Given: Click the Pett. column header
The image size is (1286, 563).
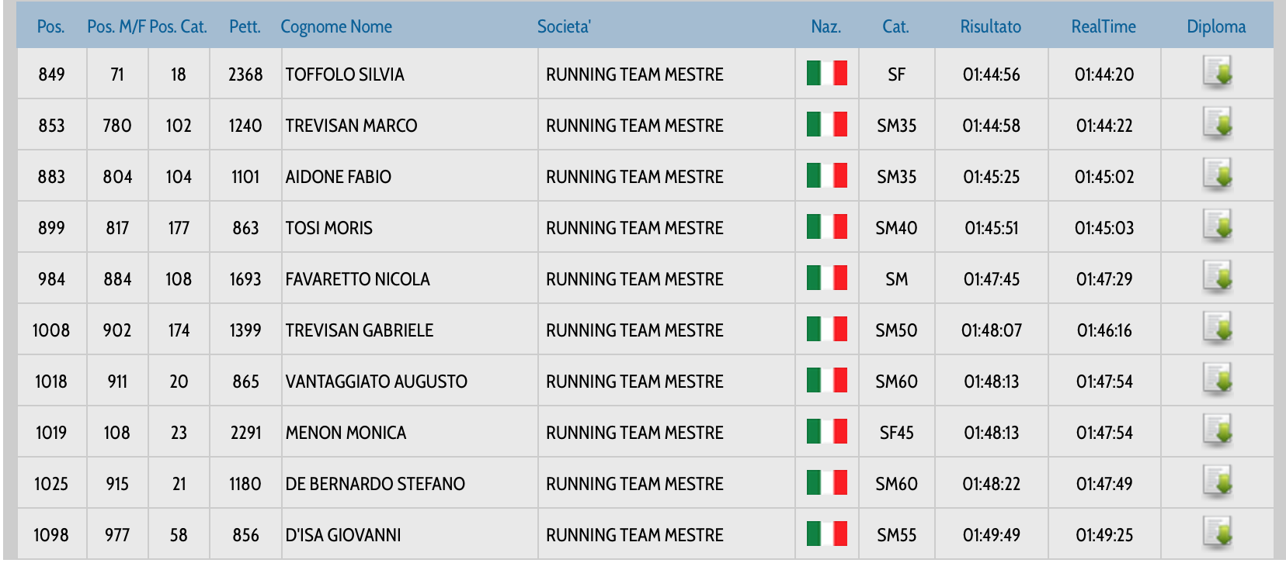Looking at the screenshot, I should click(245, 26).
